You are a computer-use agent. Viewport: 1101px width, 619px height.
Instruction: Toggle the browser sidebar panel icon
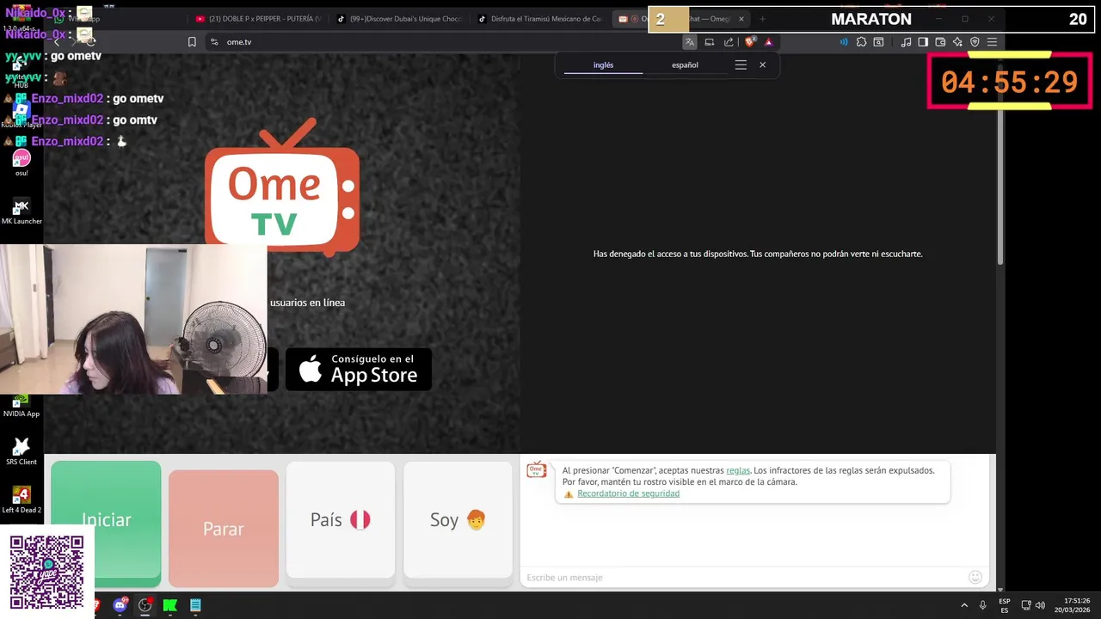click(923, 42)
